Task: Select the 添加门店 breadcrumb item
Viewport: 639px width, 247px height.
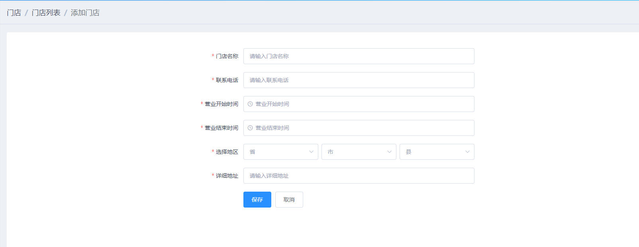Action: (x=85, y=13)
